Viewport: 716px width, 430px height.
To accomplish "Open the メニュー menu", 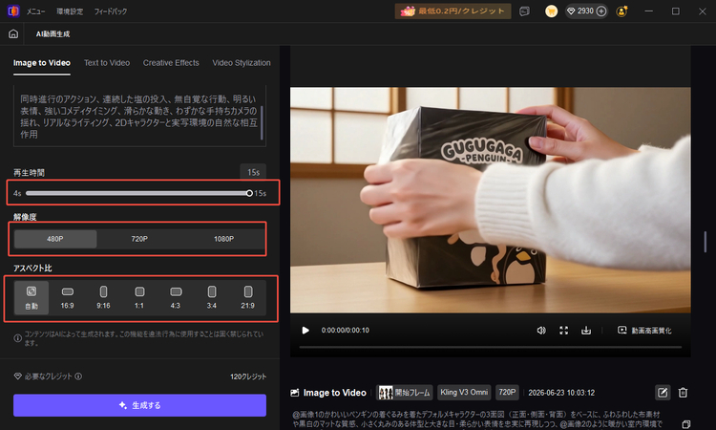I will pos(35,11).
